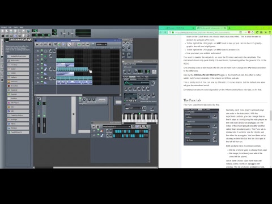272x204 pixels.
Task: Mute the first Beat+Bassline Editor track
Action: click(98, 130)
